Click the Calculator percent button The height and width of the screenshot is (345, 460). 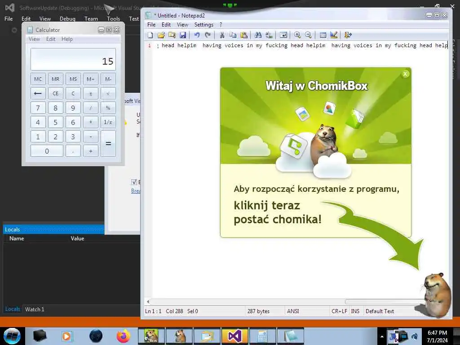pyautogui.click(x=108, y=108)
